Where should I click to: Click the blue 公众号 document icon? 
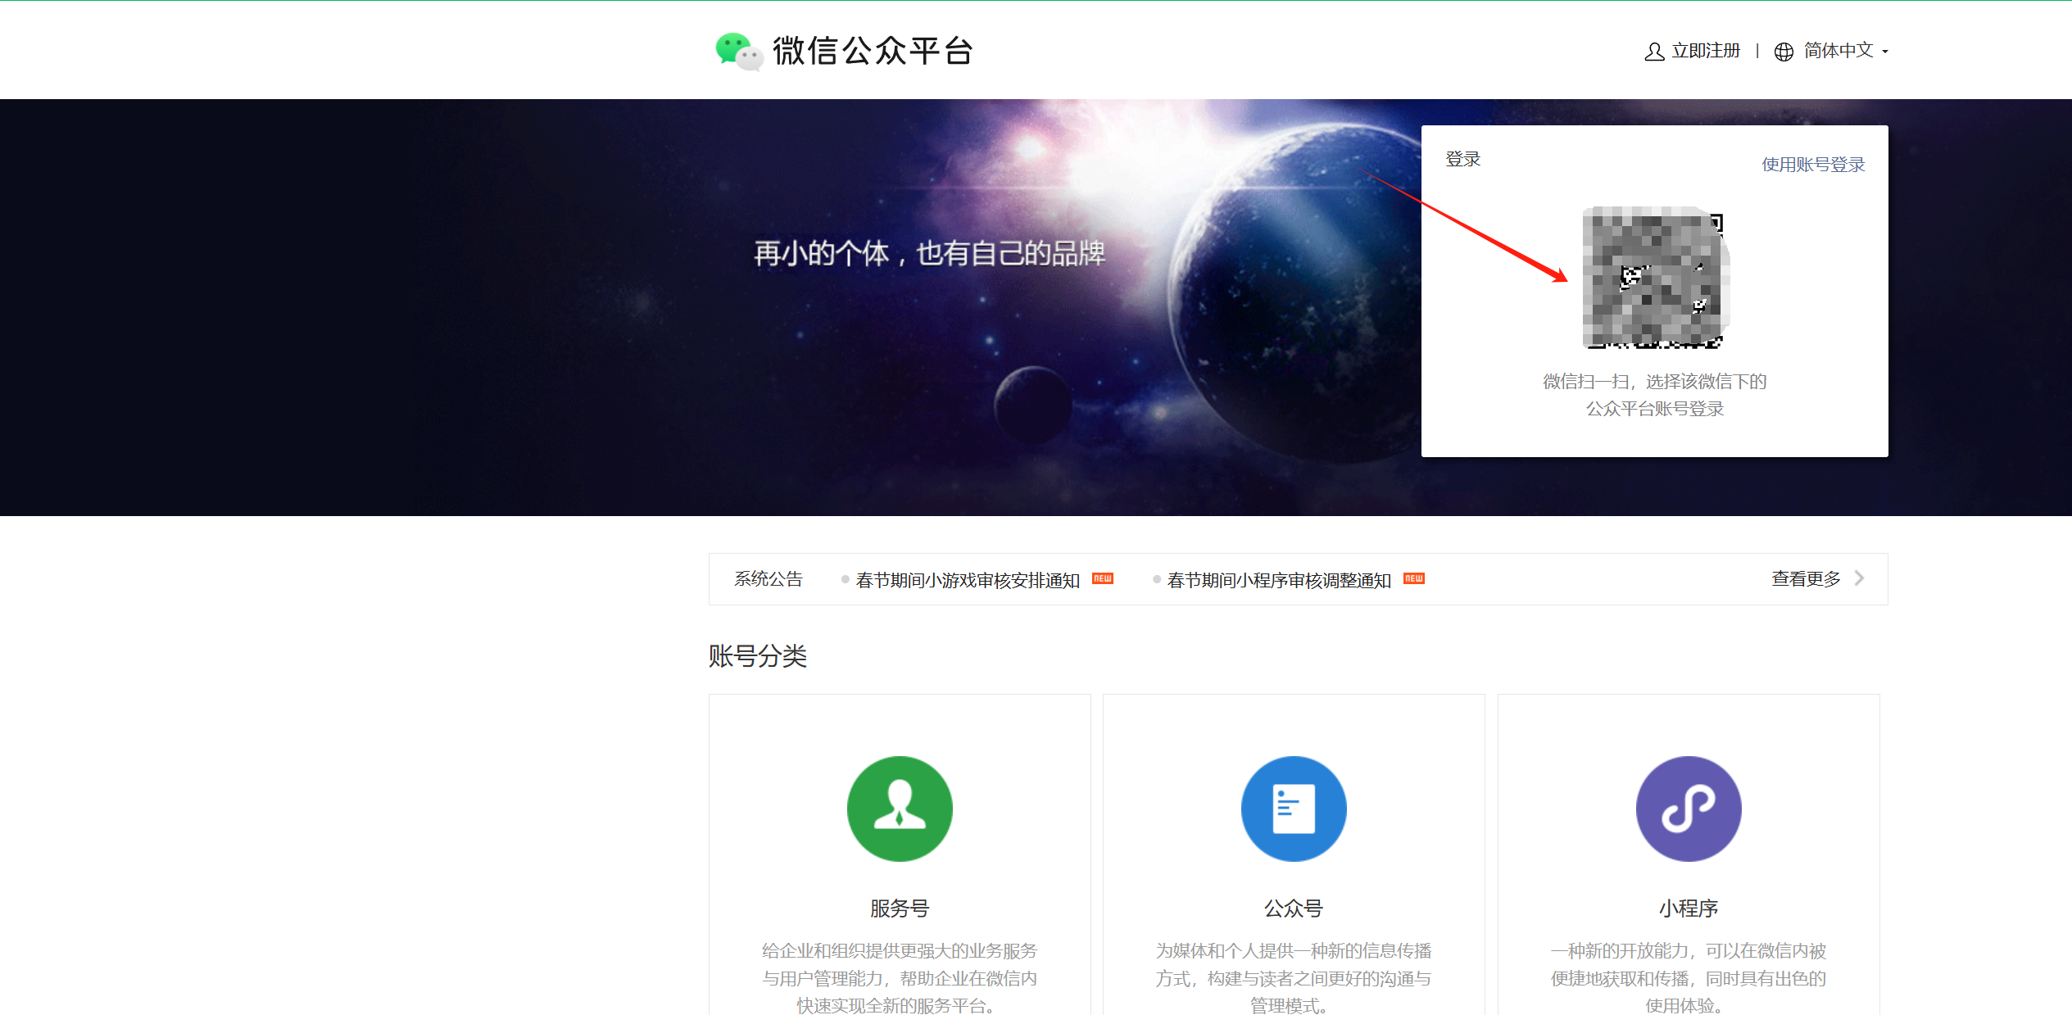click(x=1294, y=809)
